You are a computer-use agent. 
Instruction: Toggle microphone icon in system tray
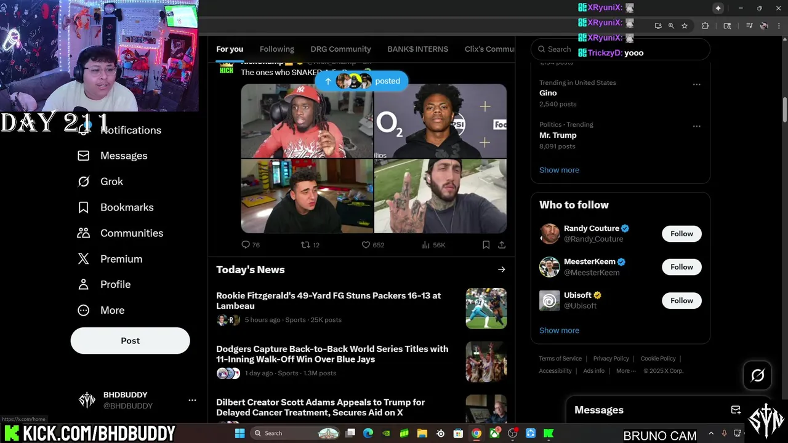coord(725,433)
